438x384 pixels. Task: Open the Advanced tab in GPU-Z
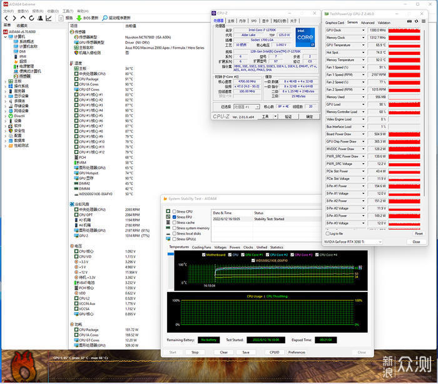point(367,23)
